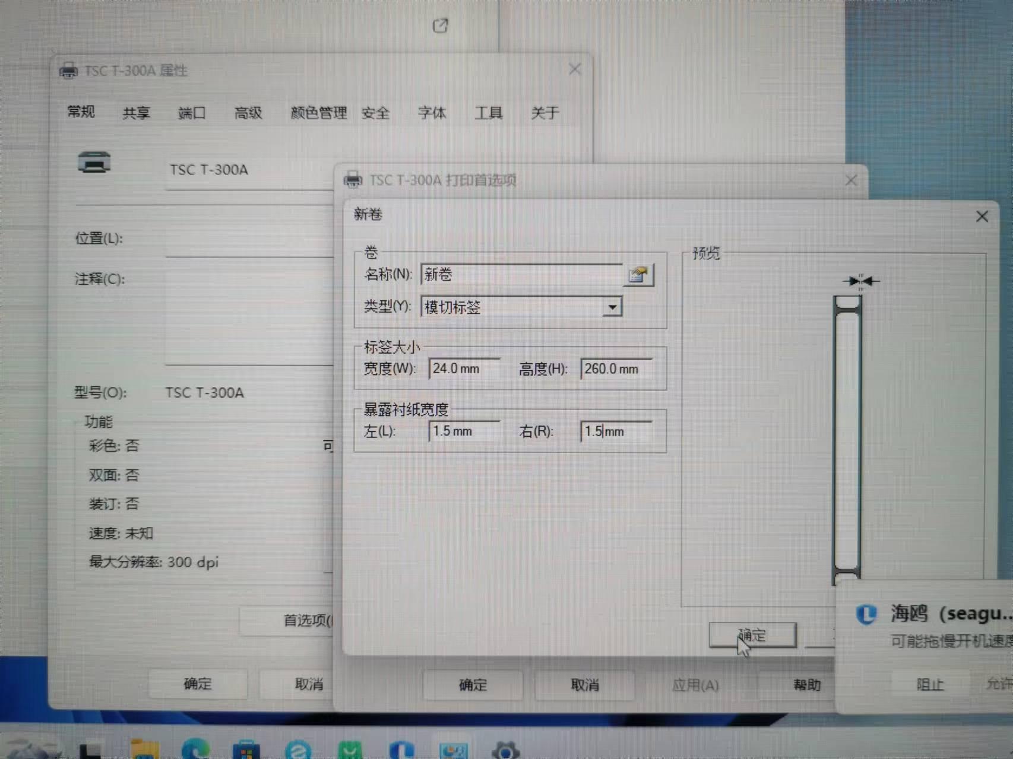Image resolution: width=1013 pixels, height=759 pixels.
Task: Switch to the 常规 tab in 属性 window
Action: (x=81, y=112)
